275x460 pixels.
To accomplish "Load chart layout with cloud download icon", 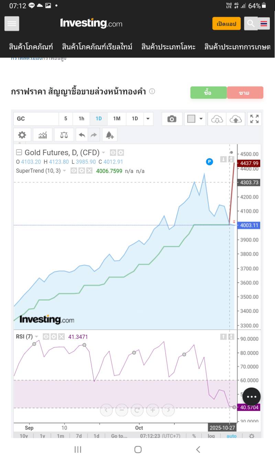I will coord(217,119).
